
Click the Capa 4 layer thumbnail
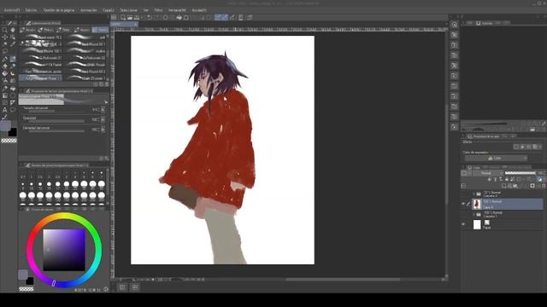(477, 204)
